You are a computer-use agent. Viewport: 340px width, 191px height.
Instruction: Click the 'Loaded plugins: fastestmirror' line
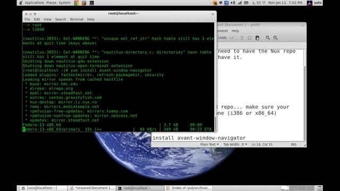(93, 75)
